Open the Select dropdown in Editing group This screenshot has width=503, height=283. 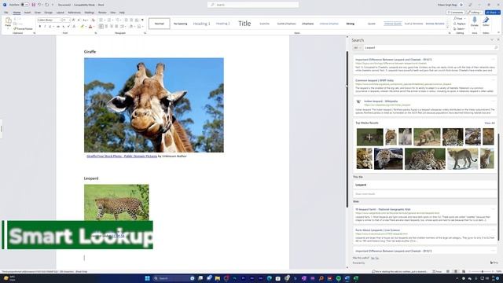point(459,29)
